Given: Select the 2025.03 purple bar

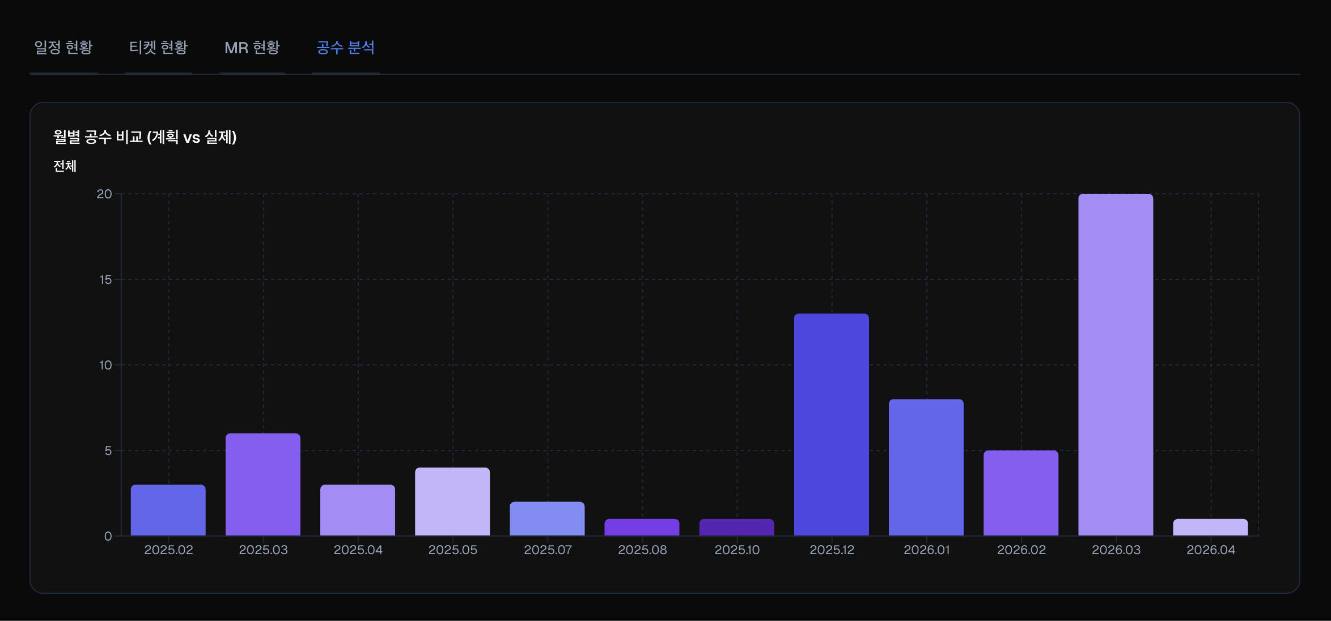Looking at the screenshot, I should pos(263,484).
